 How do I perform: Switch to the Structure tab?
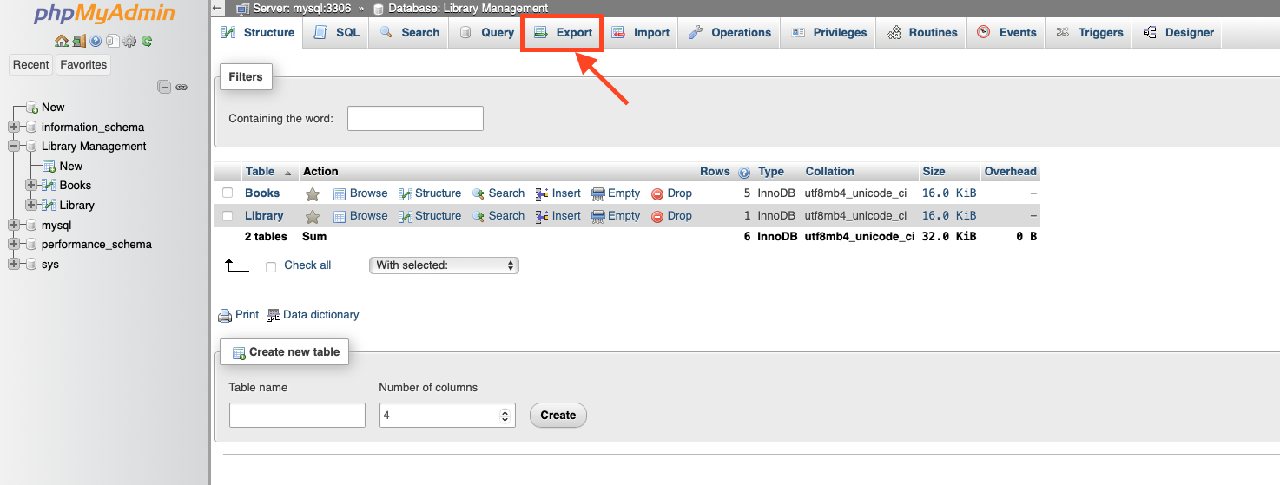tap(258, 33)
